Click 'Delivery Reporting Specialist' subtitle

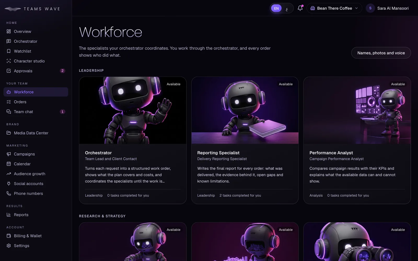pyautogui.click(x=222, y=159)
